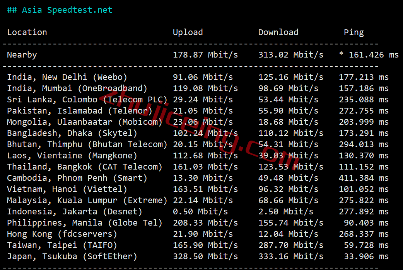Click Bhutan, Thimphu (Bhutan Telecom) entry
The image size is (403, 270).
coord(87,144)
